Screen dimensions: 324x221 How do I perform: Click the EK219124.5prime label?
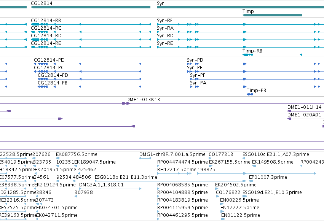point(55,185)
